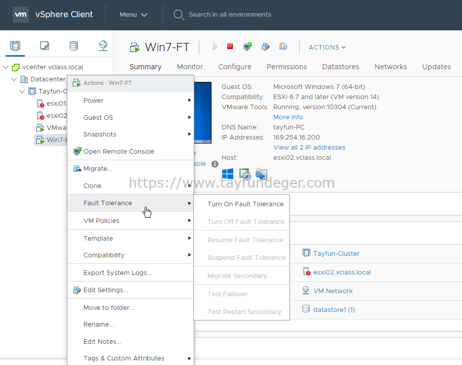Select Rename... menu entry
The height and width of the screenshot is (365, 462).
tap(131, 325)
